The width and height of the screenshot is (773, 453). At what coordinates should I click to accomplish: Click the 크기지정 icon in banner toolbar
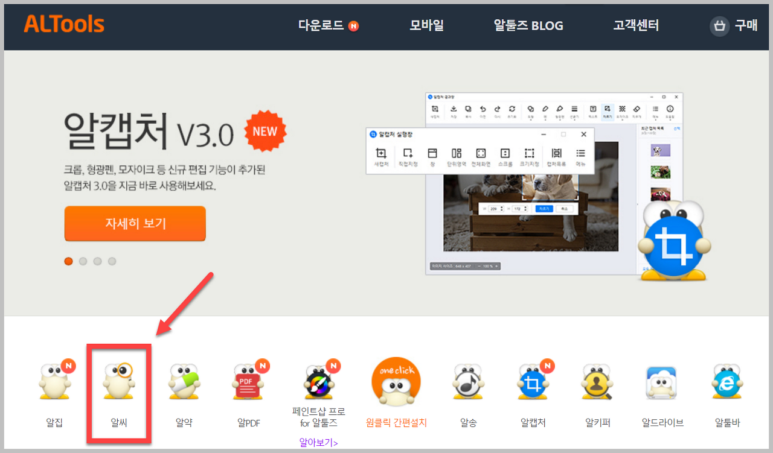[529, 157]
